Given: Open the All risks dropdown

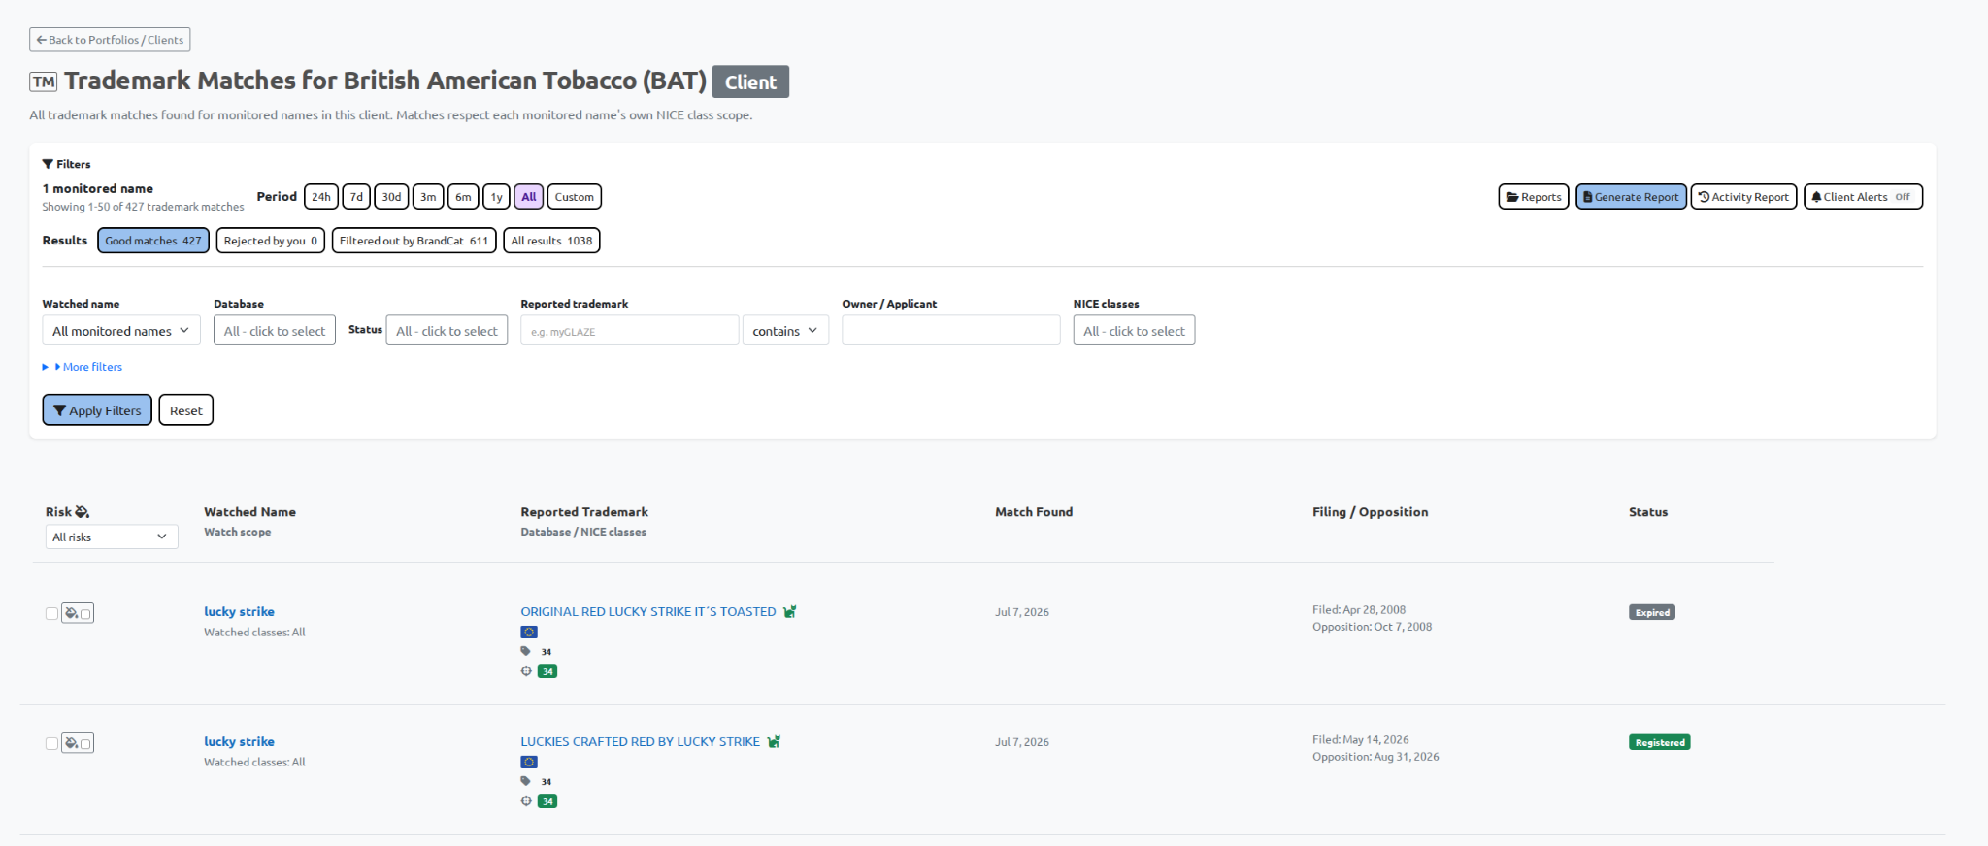Looking at the screenshot, I should [x=112, y=537].
